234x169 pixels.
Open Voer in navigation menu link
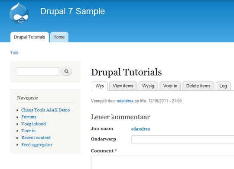click(29, 131)
